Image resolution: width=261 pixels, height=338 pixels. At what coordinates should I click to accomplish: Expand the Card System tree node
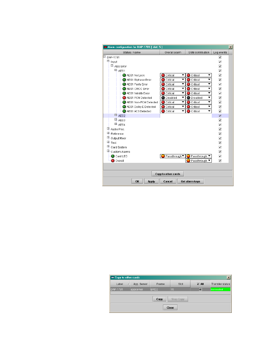108,146
